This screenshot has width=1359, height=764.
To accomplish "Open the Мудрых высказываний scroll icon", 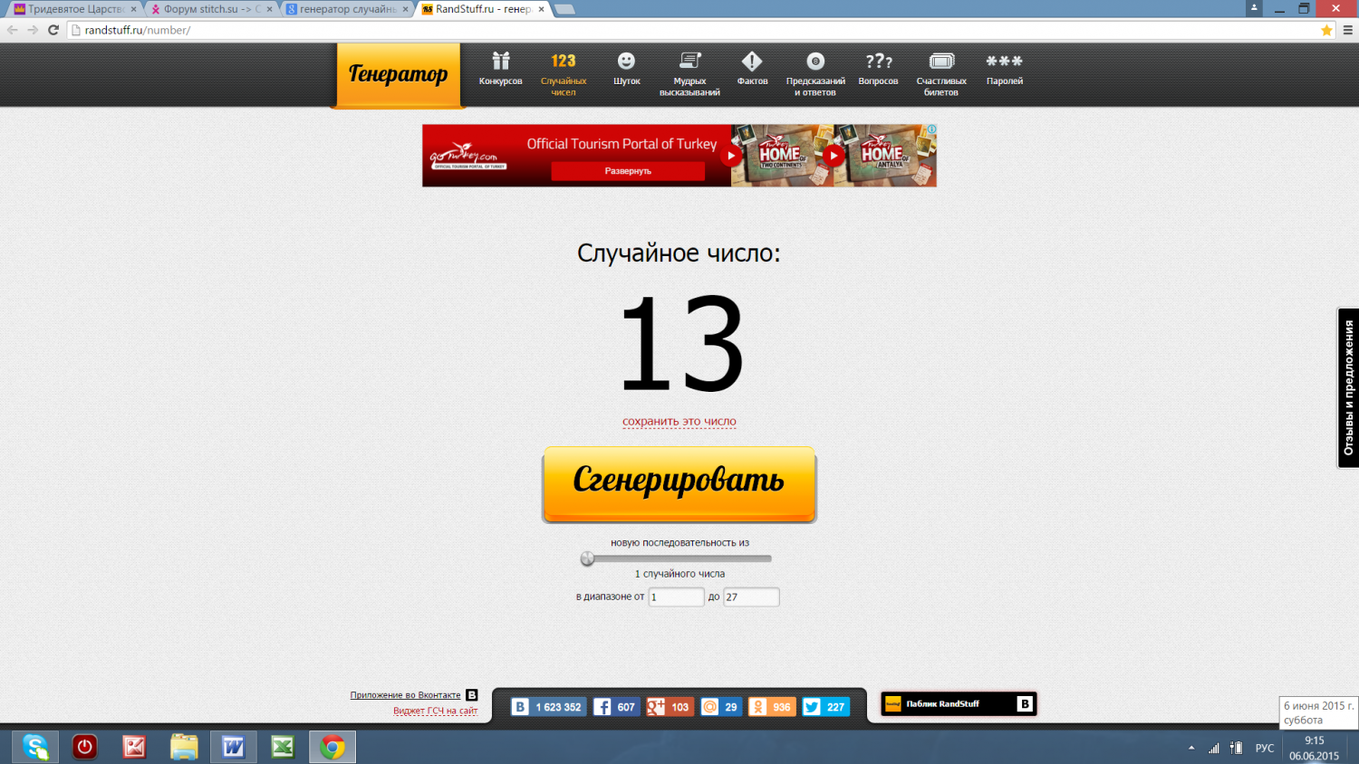I will click(x=689, y=62).
